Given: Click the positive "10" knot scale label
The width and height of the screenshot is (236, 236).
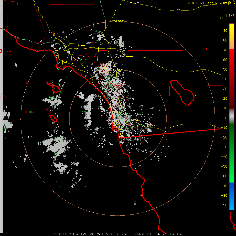Looking at the screenshot, I should coord(225,108).
